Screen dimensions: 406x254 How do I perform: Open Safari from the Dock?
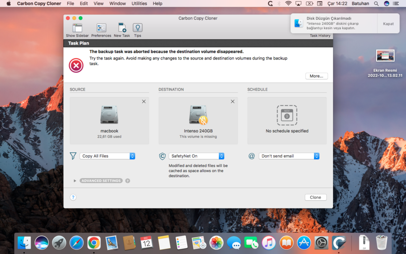[x=77, y=243]
